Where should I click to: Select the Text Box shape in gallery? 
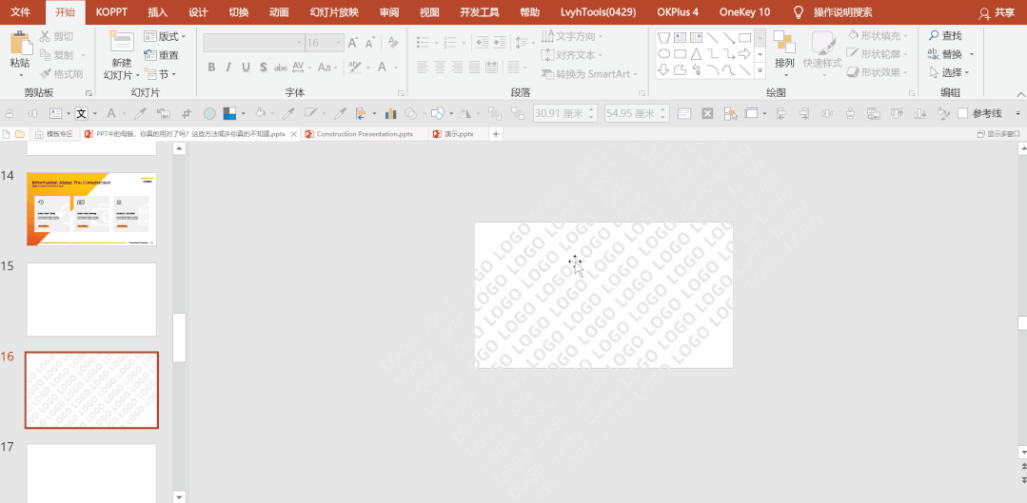[680, 37]
